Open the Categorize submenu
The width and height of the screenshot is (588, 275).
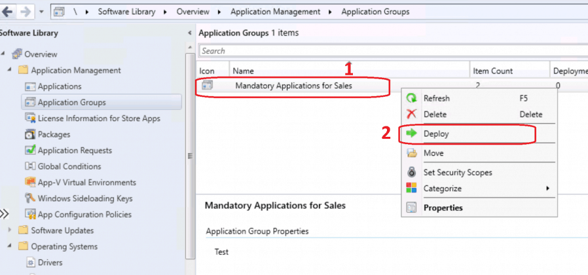(x=479, y=189)
